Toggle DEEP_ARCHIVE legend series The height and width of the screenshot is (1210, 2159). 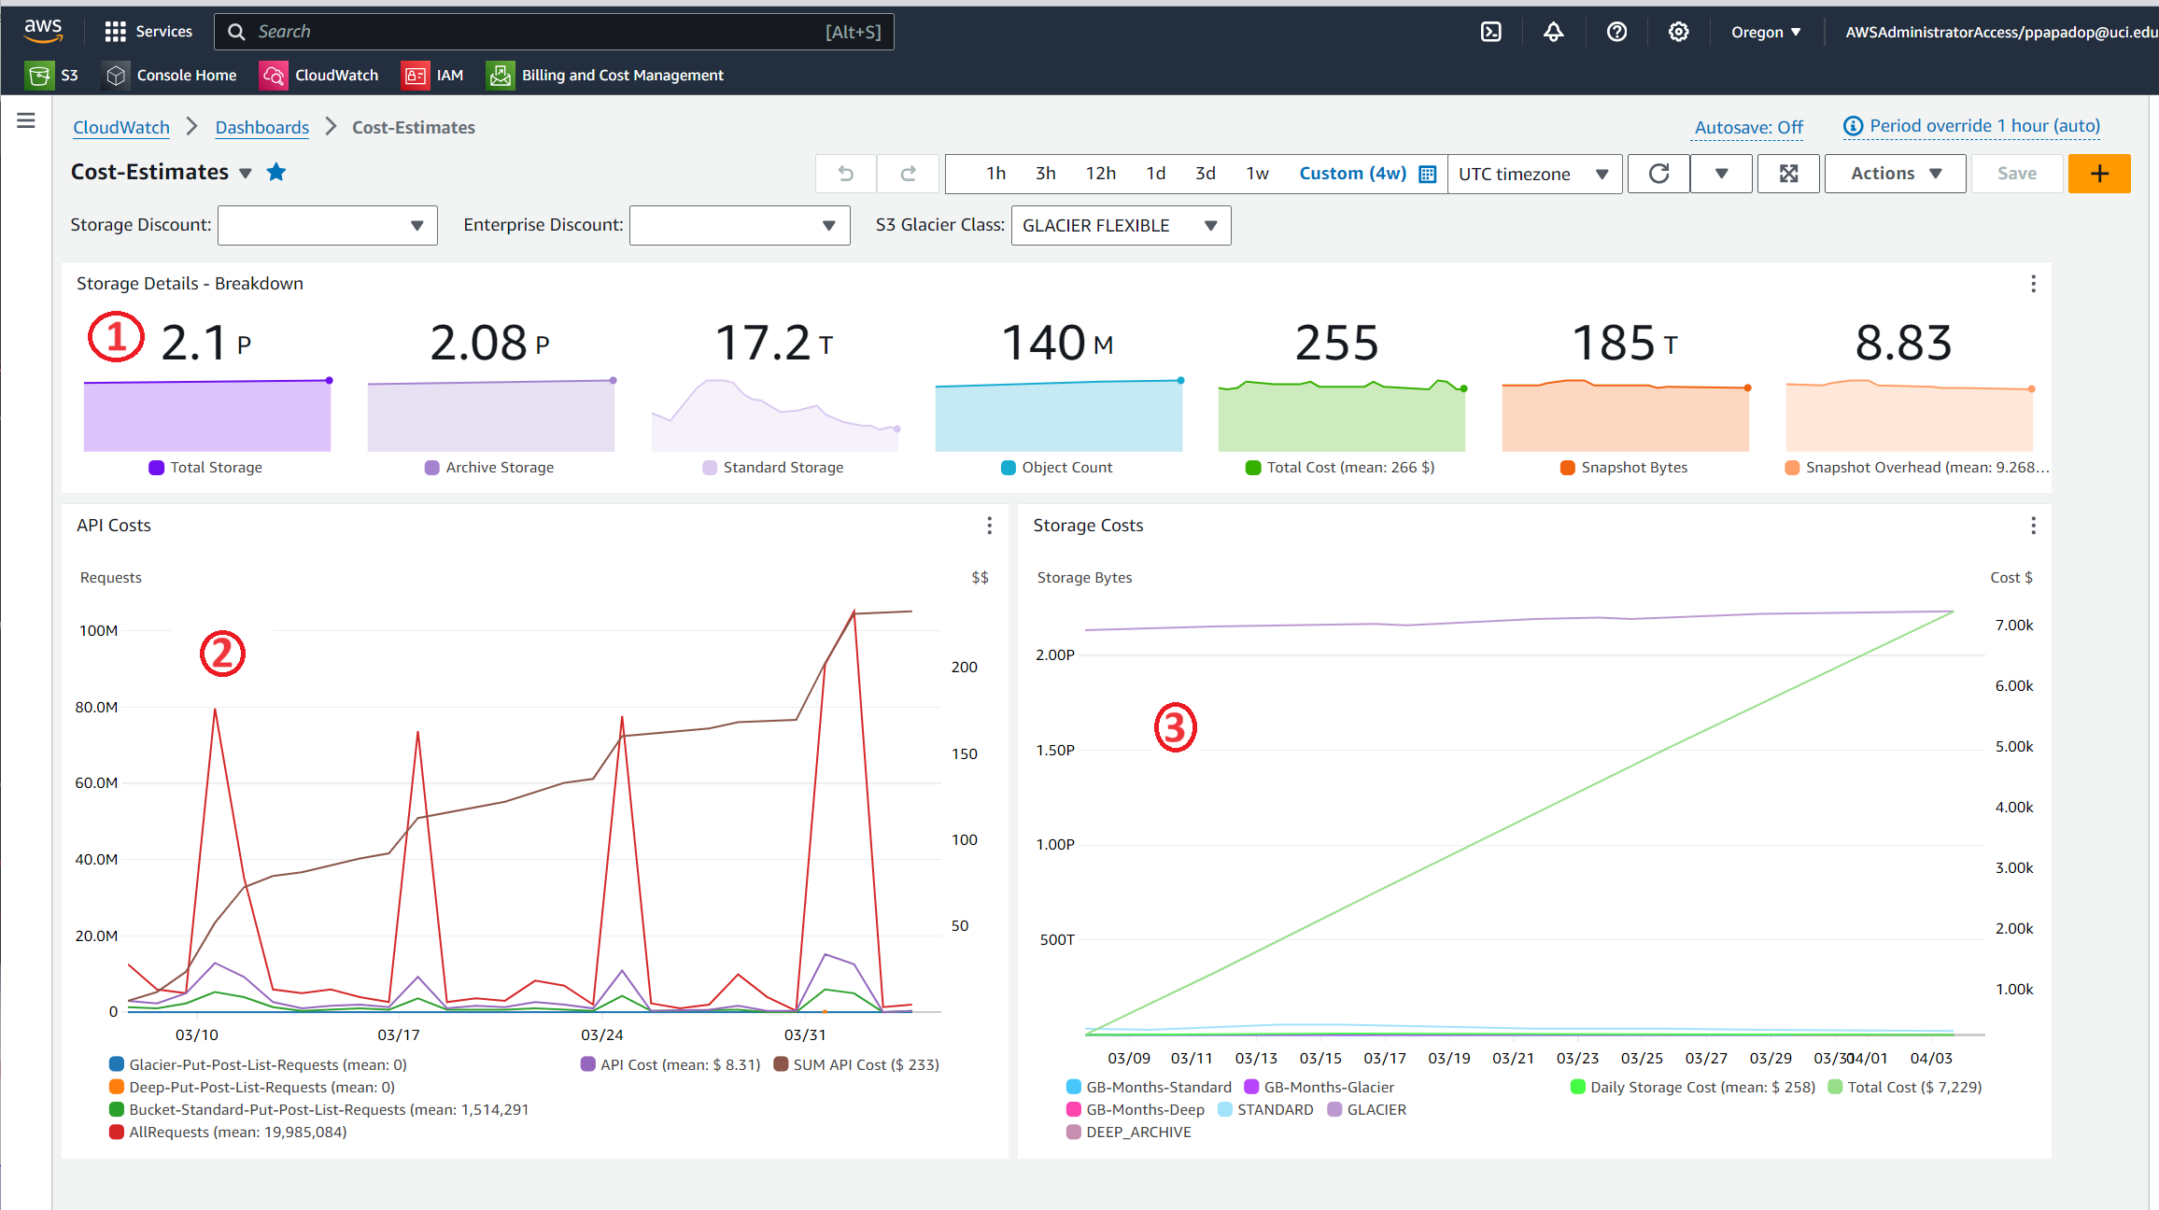(x=1129, y=1132)
